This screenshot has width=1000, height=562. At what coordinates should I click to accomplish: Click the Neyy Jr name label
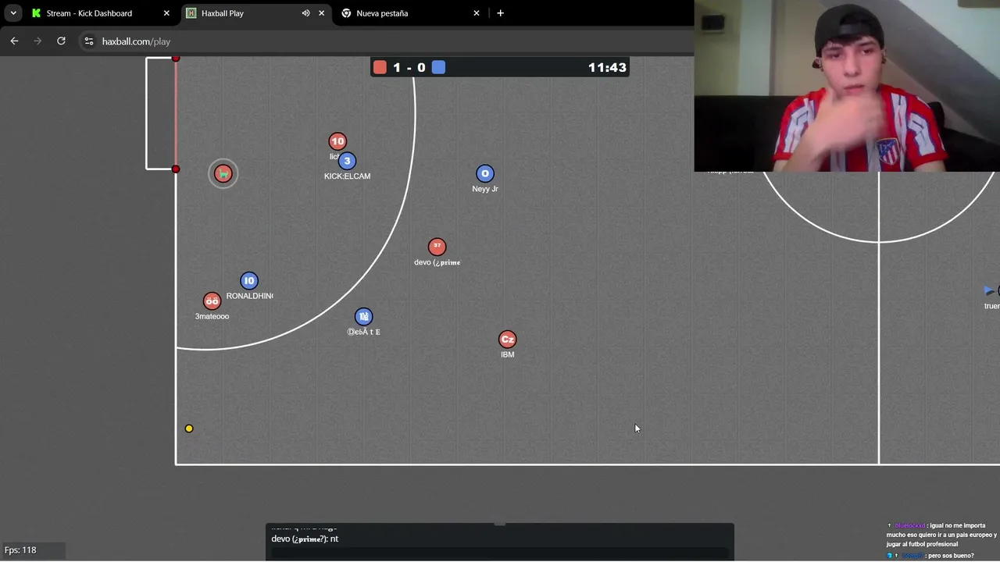tap(484, 189)
